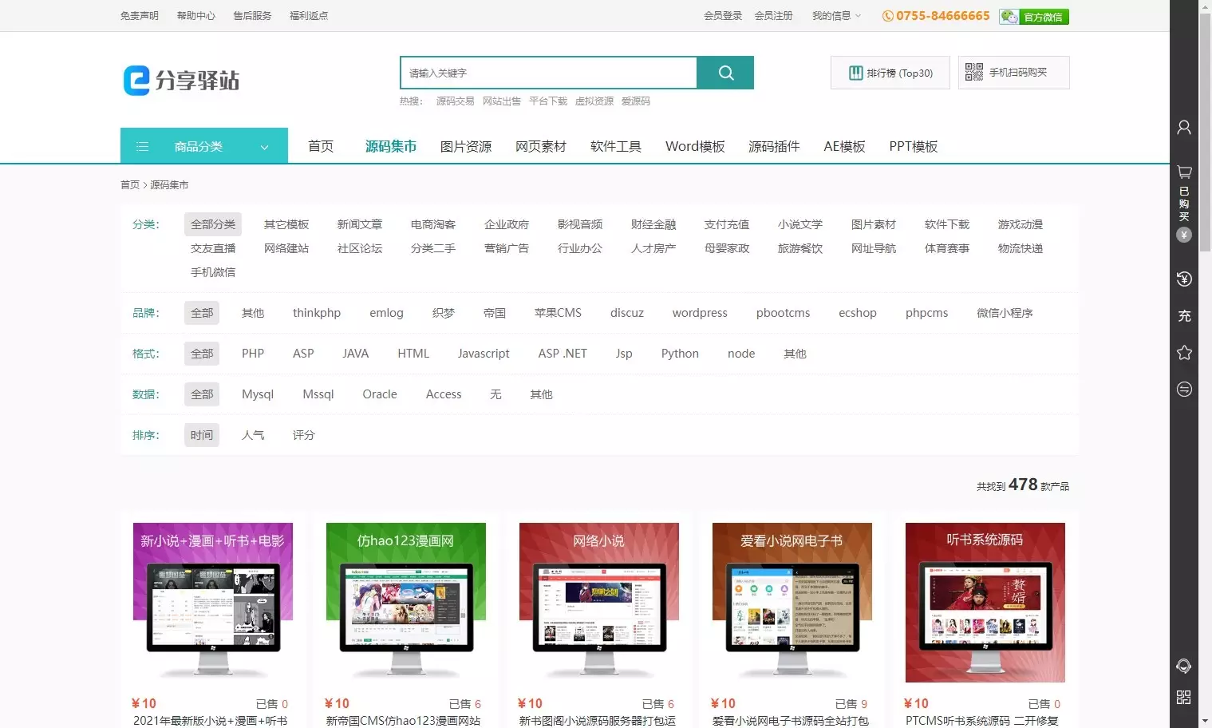Open the AE模板 navigation tab
The height and width of the screenshot is (728, 1212).
click(x=844, y=146)
